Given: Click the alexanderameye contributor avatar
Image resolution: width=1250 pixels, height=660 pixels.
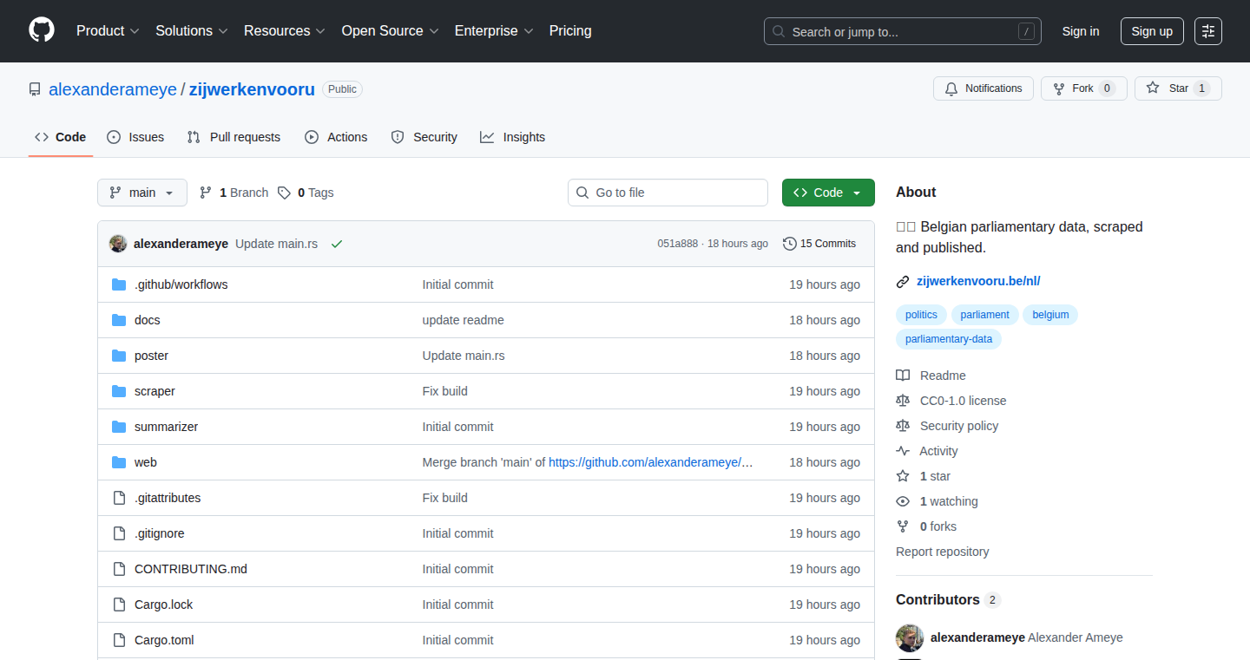Looking at the screenshot, I should point(910,637).
